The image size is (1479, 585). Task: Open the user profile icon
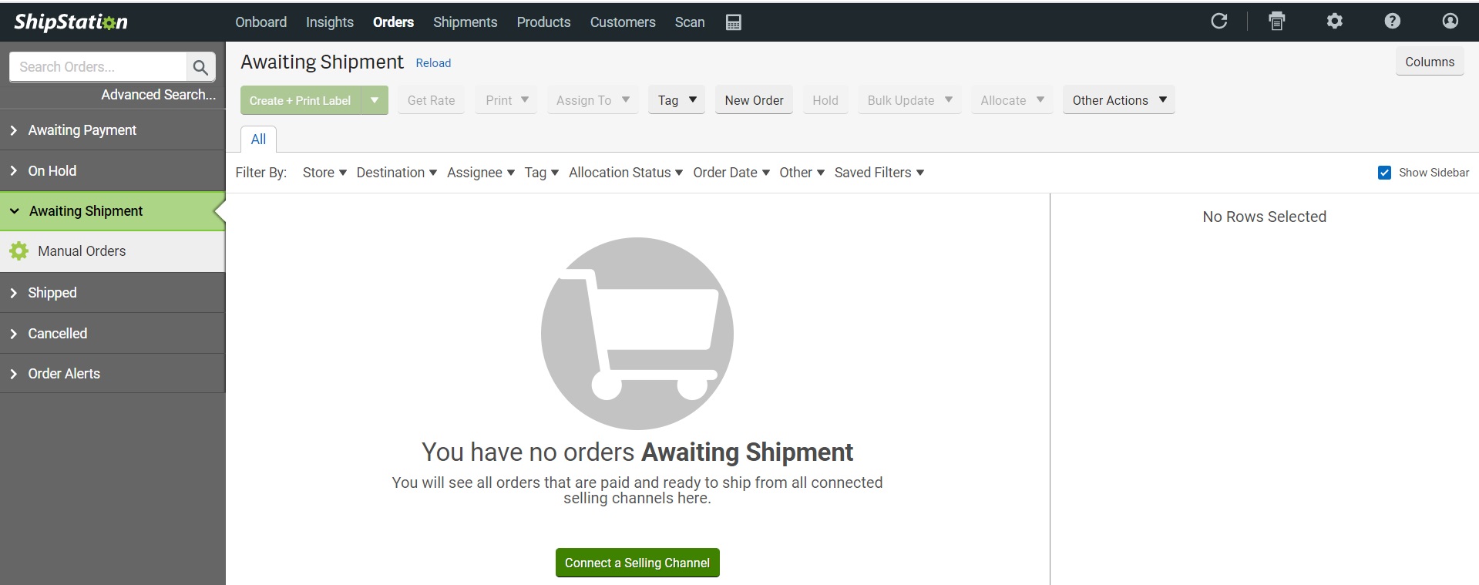(x=1450, y=22)
